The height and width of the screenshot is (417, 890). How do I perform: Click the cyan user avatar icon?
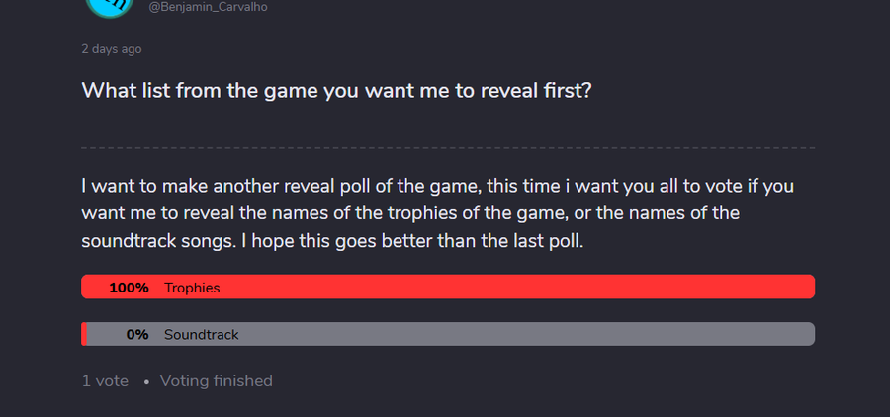[x=109, y=6]
